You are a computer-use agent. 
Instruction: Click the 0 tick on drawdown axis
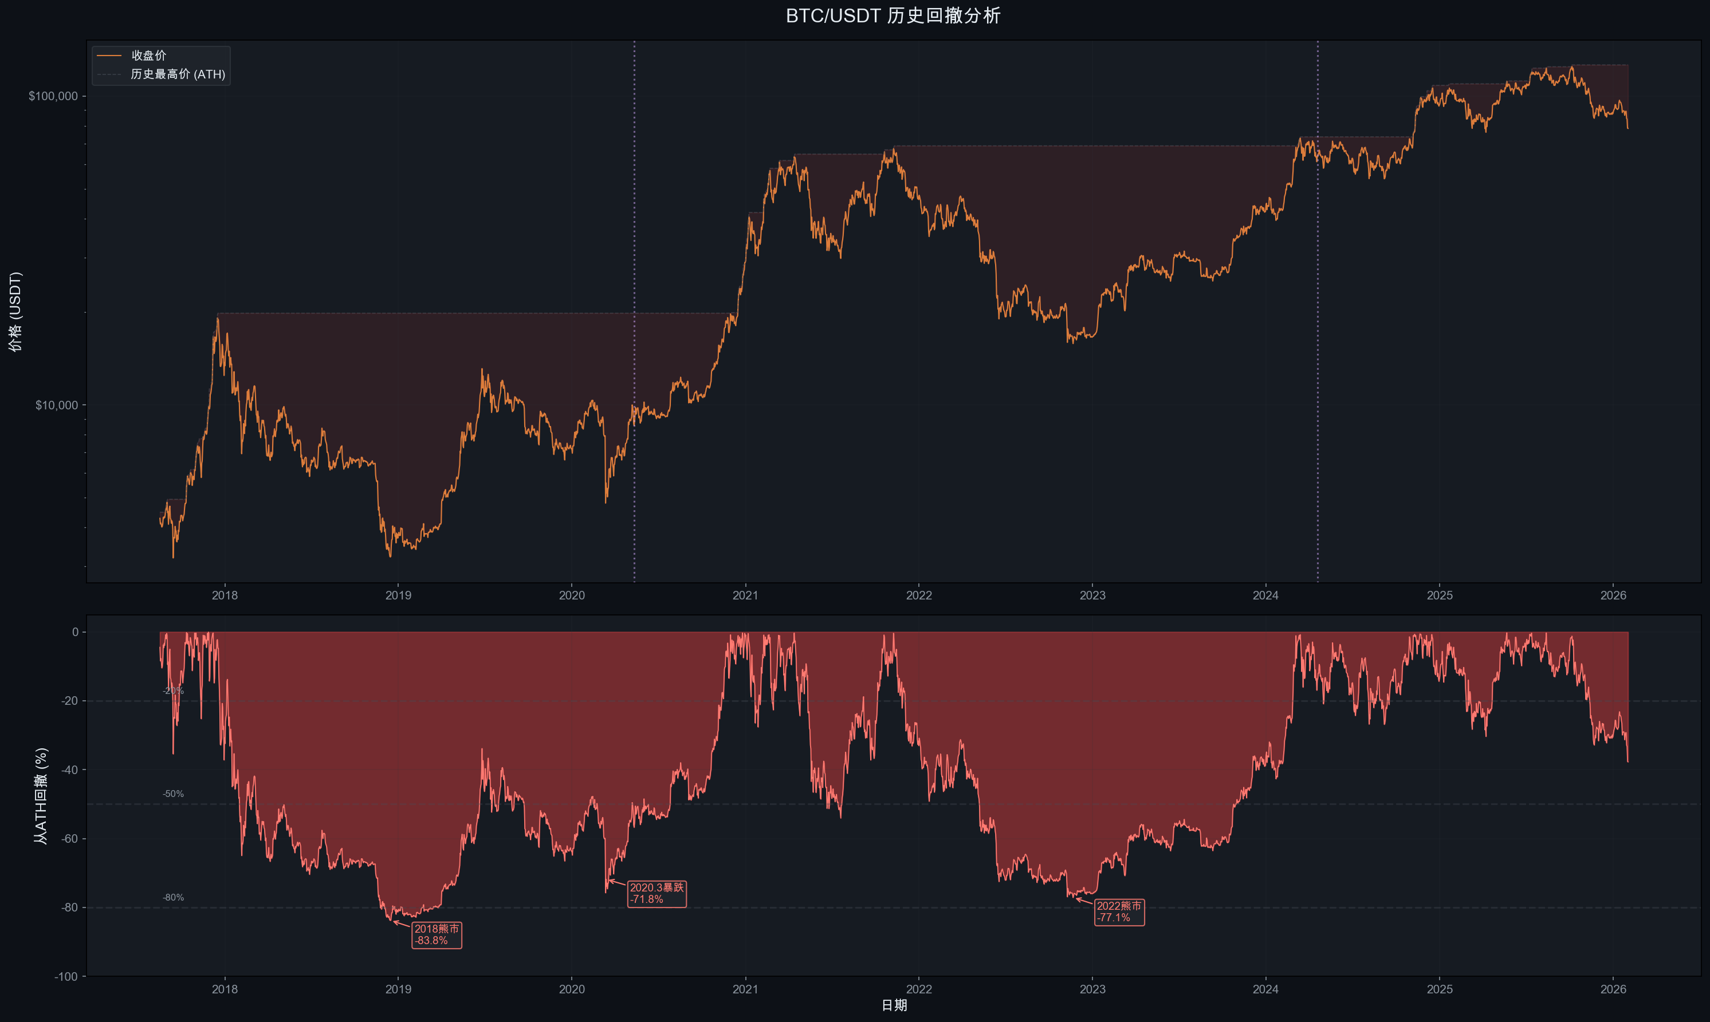(75, 632)
